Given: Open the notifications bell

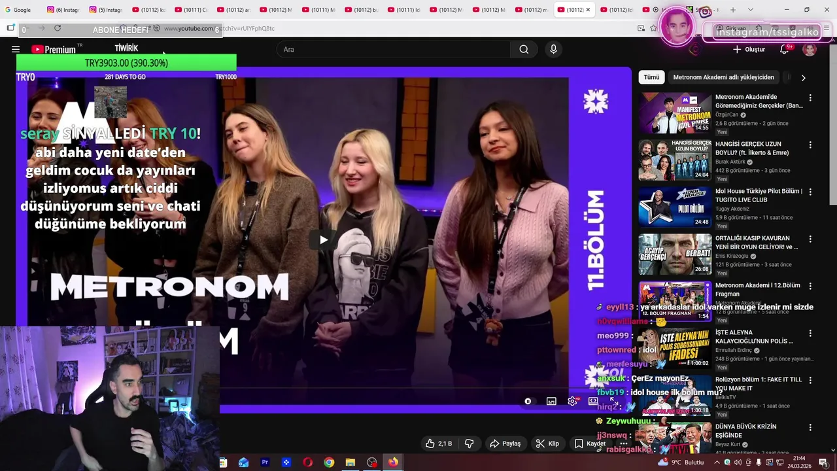Looking at the screenshot, I should 785,49.
